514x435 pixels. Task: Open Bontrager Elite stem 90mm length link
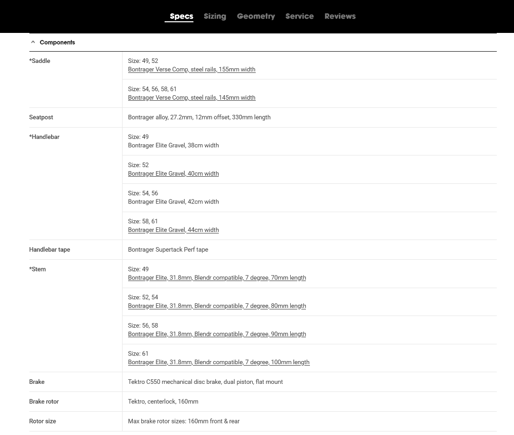coord(217,334)
